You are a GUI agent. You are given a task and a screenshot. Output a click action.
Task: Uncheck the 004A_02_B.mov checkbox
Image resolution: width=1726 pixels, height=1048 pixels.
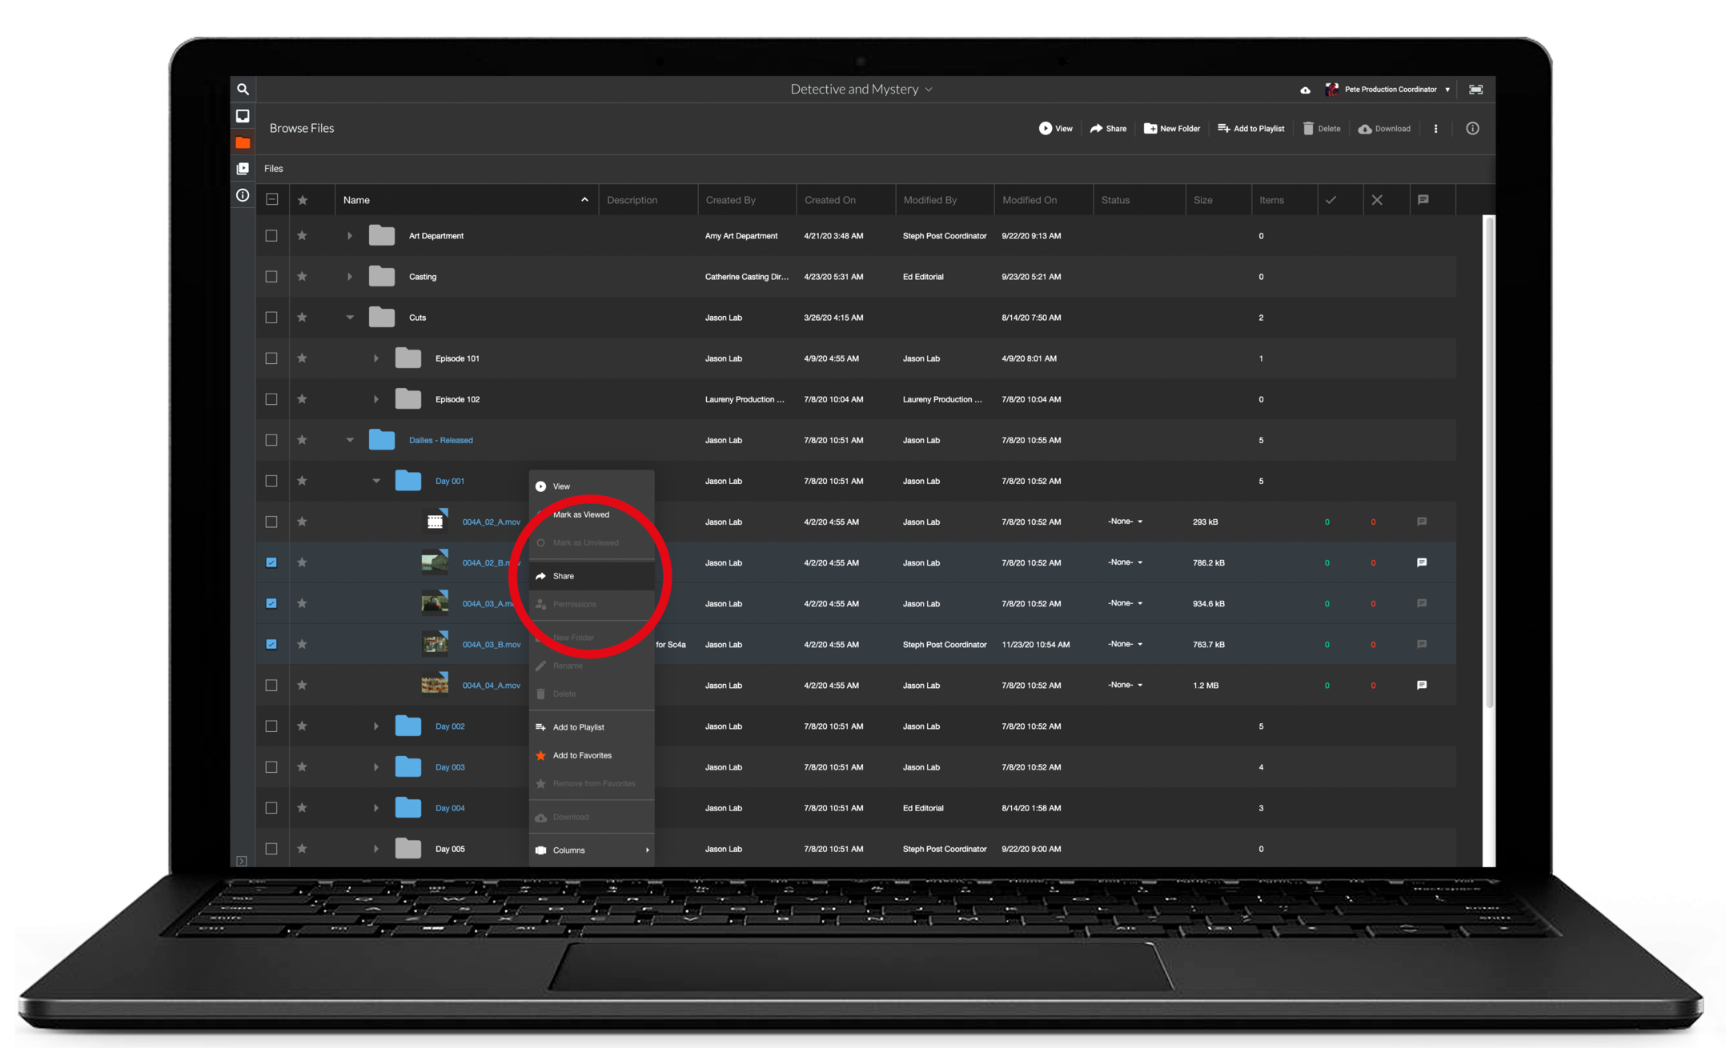[x=271, y=562]
